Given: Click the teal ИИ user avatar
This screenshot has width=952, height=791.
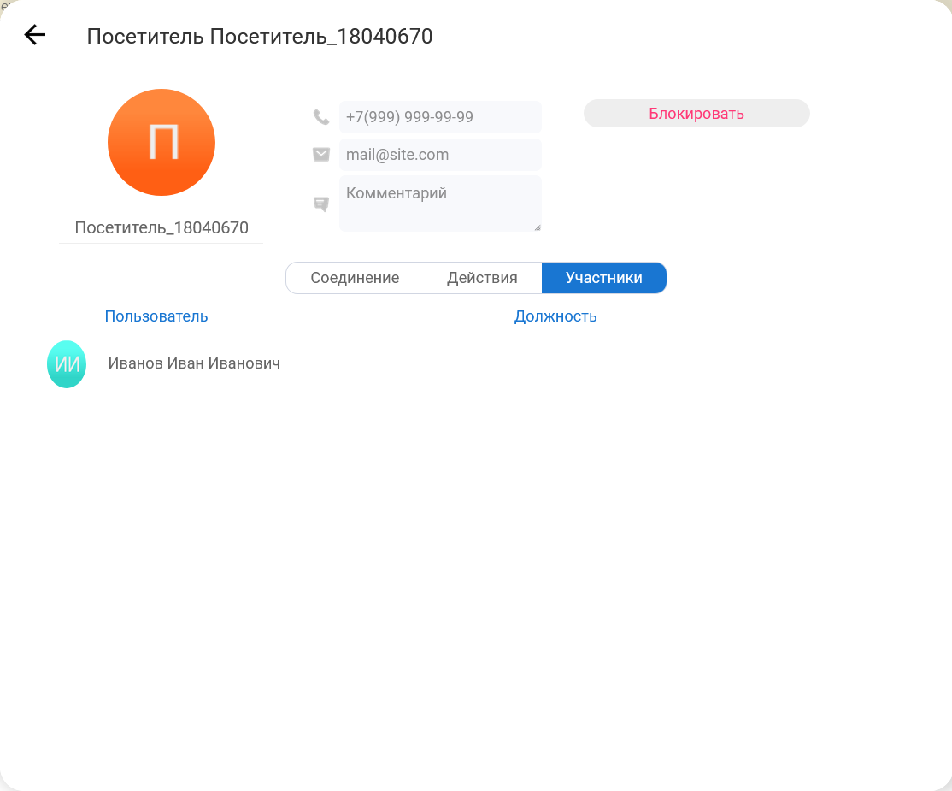Looking at the screenshot, I should [x=67, y=364].
